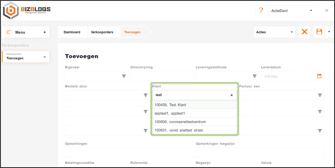Click the save floppy disk icon
Screen dimensions: 335x168
(319, 32)
